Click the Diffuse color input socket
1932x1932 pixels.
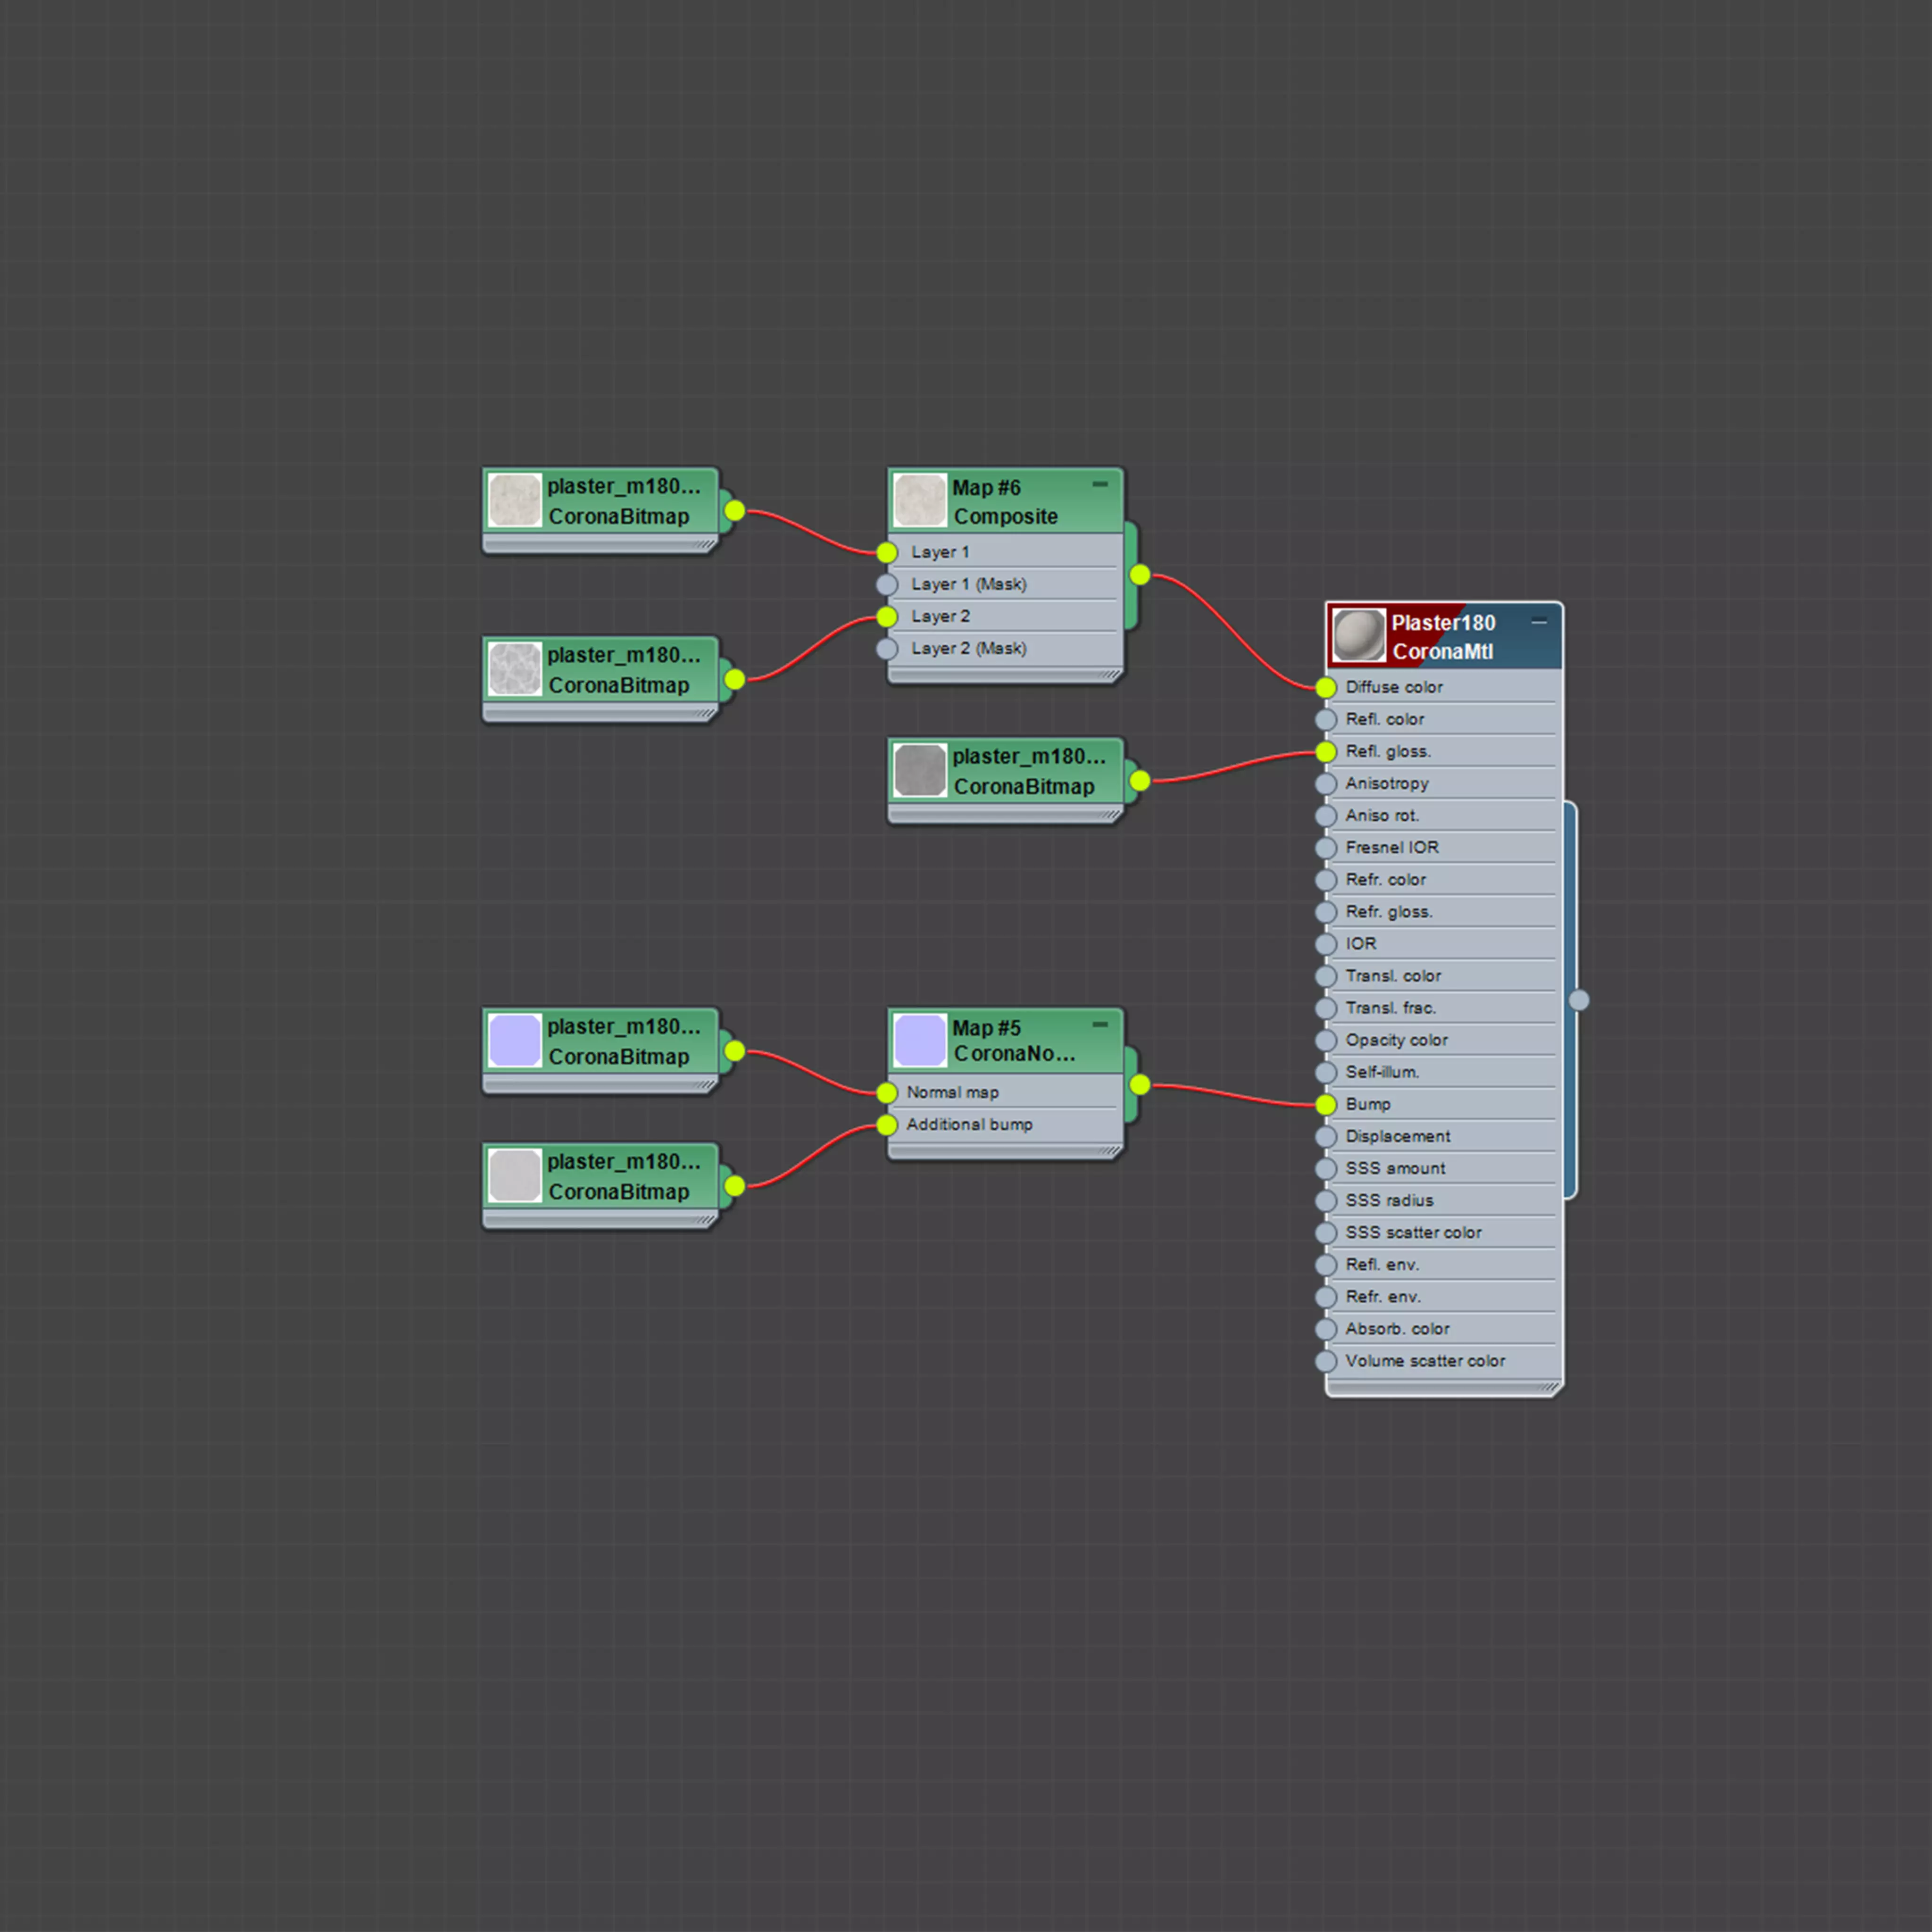[x=1326, y=688]
